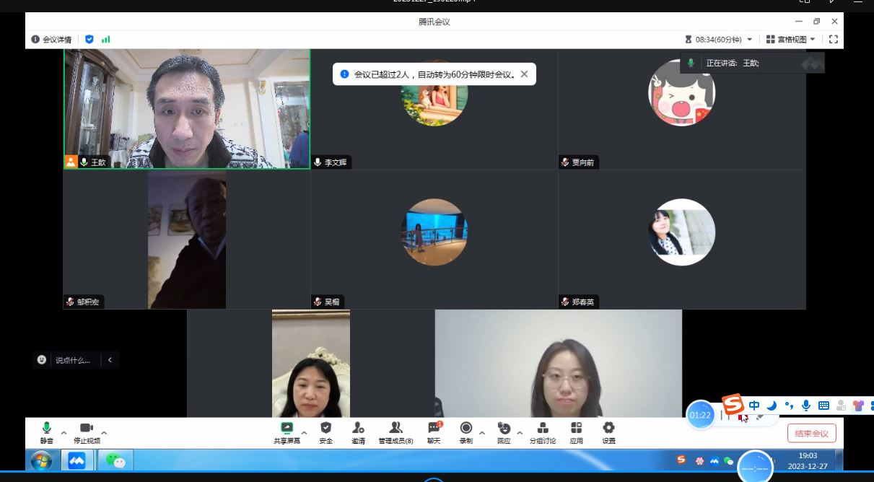Image resolution: width=874 pixels, height=482 pixels.
Task: Expand the 08:34 meeting timer dropdown
Action: [750, 40]
